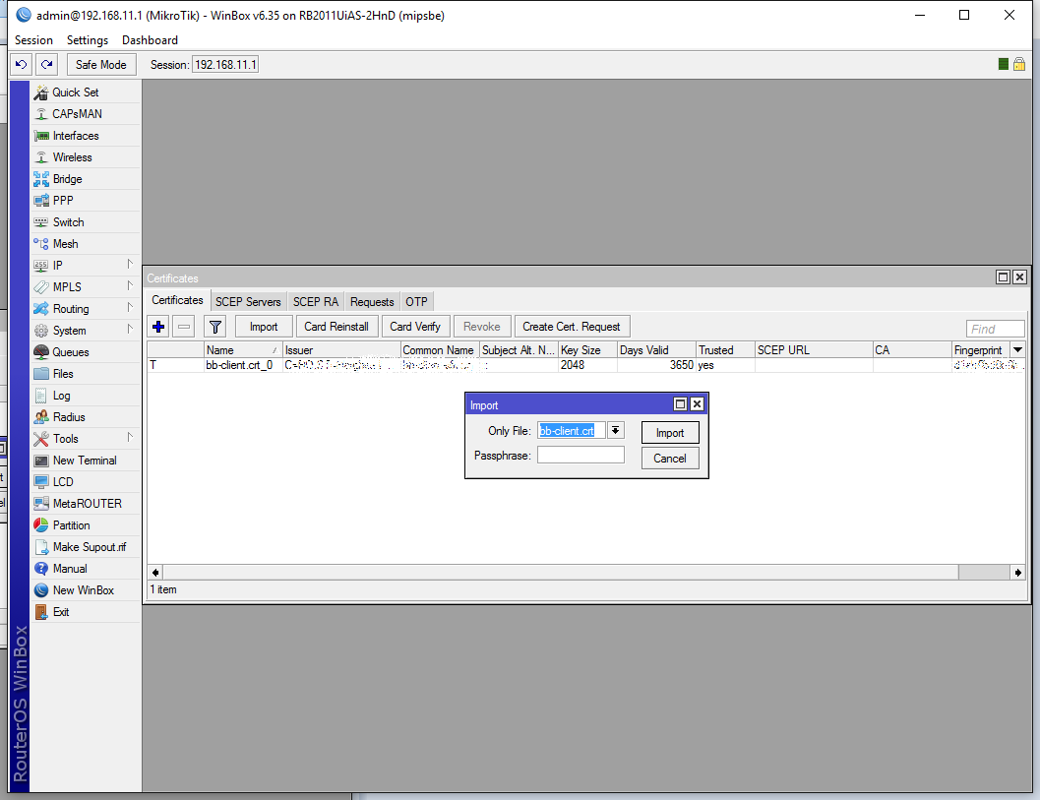Close the Import dialog
Screen dimensions: 1040x800
pos(697,404)
